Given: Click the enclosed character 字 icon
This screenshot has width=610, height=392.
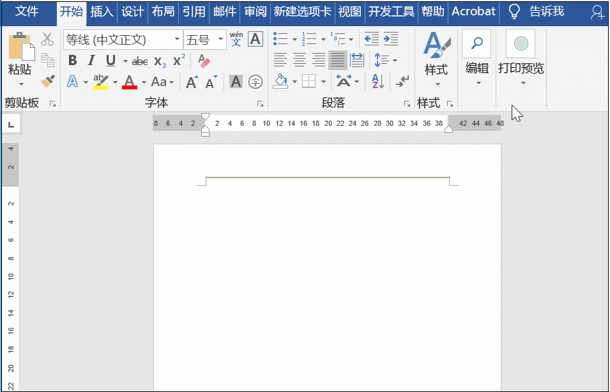Looking at the screenshot, I should click(255, 82).
